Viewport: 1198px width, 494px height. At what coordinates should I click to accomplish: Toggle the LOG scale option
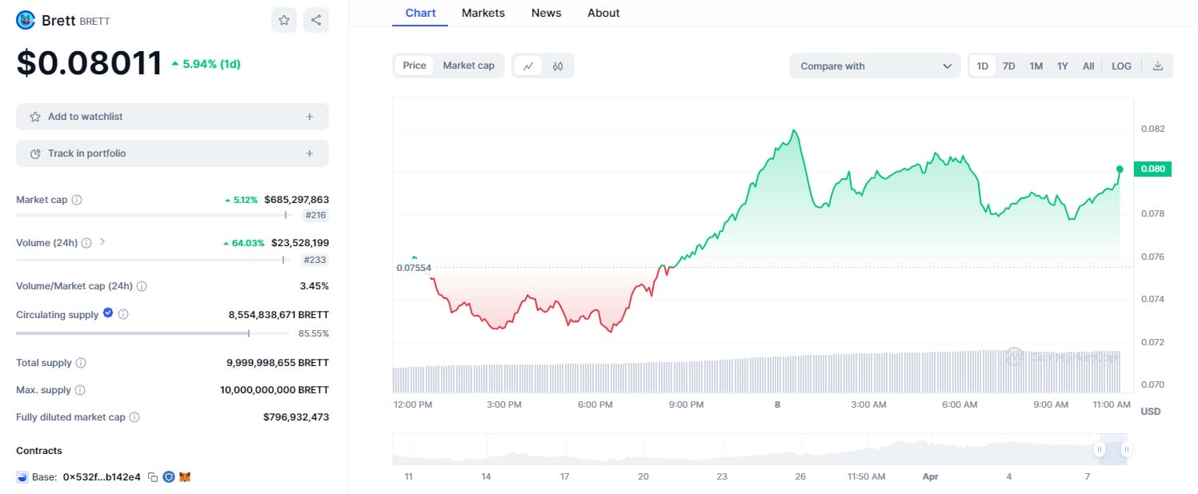[x=1121, y=66]
